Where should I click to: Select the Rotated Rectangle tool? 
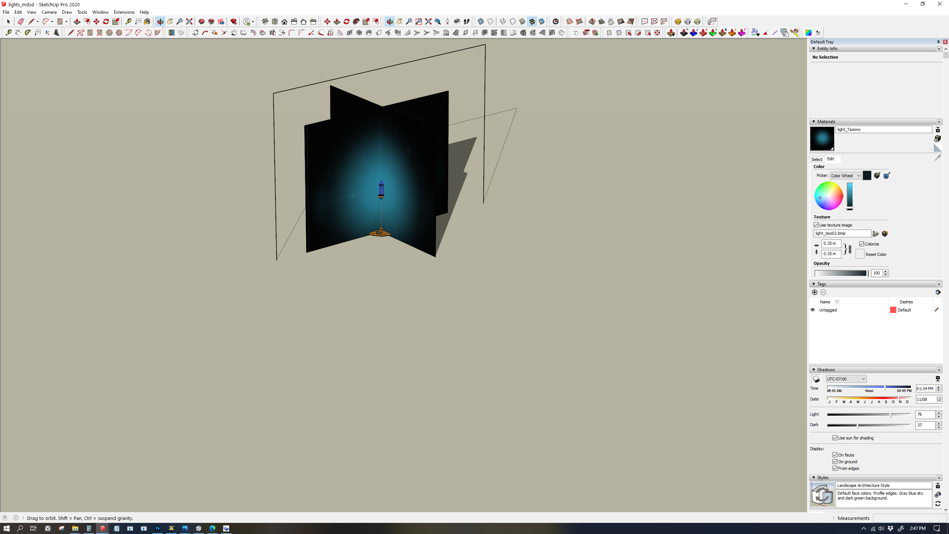coord(99,33)
